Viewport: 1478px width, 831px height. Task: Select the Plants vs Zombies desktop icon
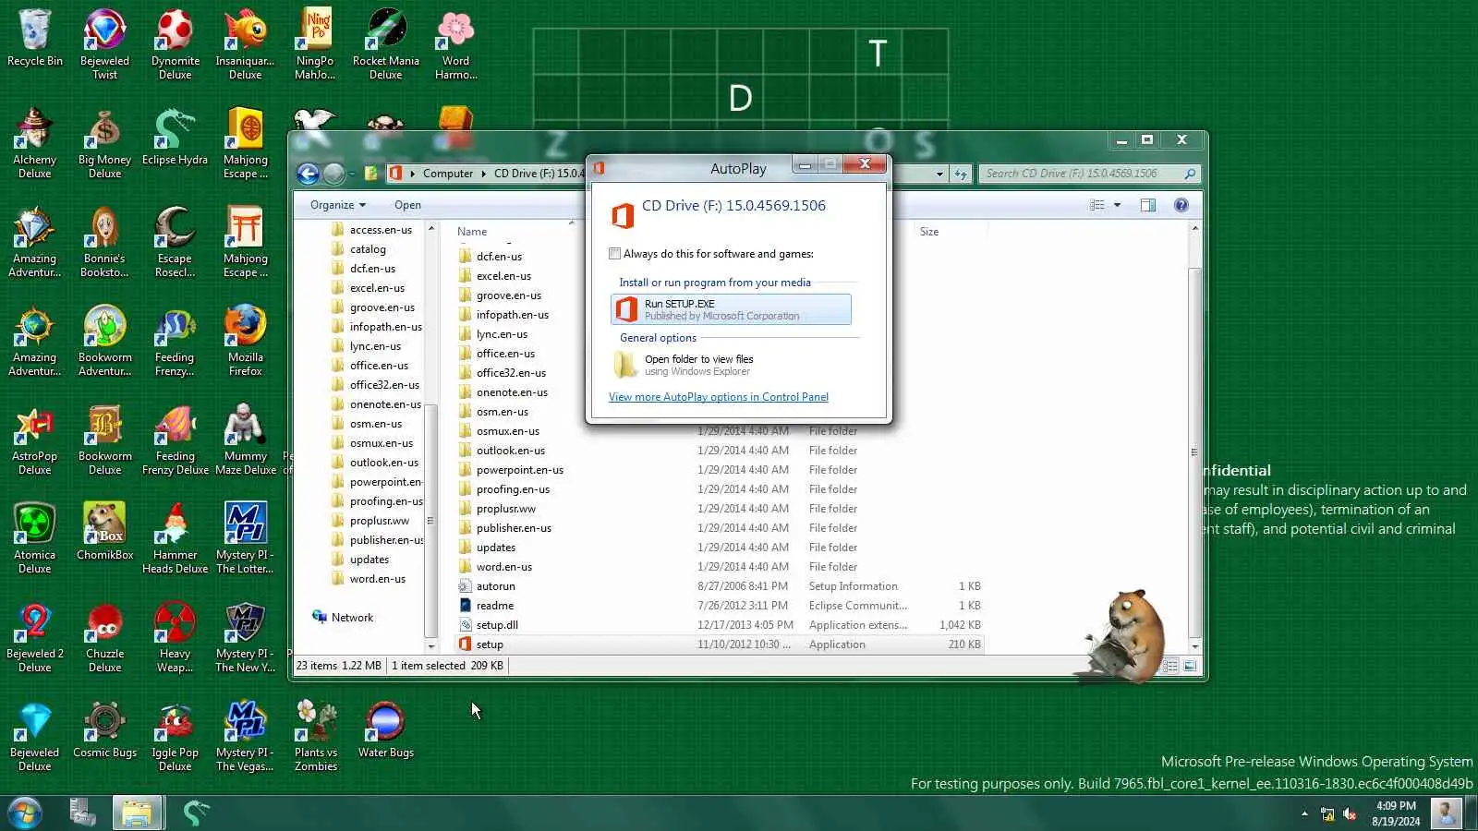pyautogui.click(x=315, y=736)
